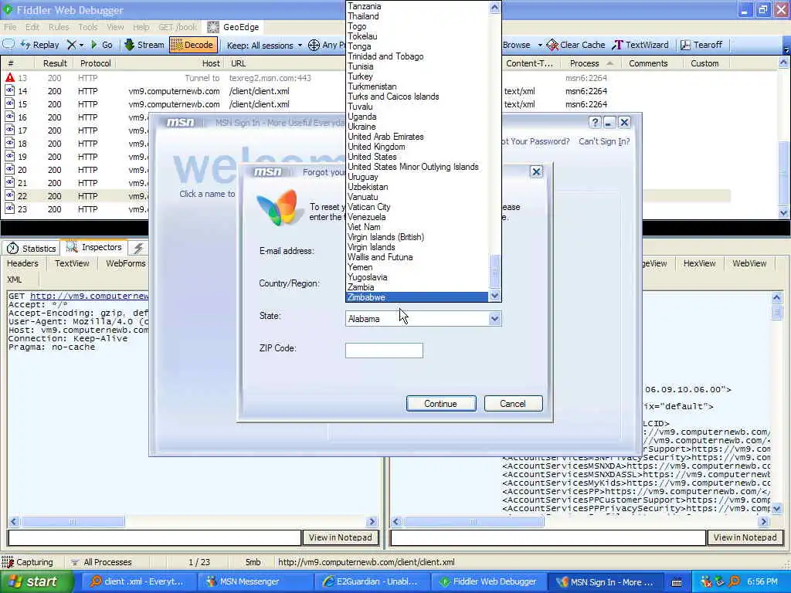Toggle the Decode button in Fiddler toolbar

coord(192,45)
